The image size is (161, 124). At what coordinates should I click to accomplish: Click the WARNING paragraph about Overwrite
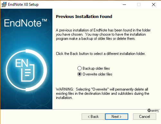[103, 93]
